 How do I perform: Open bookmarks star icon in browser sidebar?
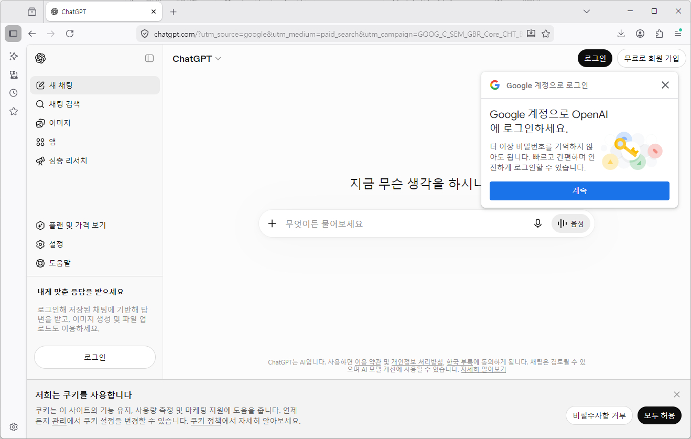point(14,111)
